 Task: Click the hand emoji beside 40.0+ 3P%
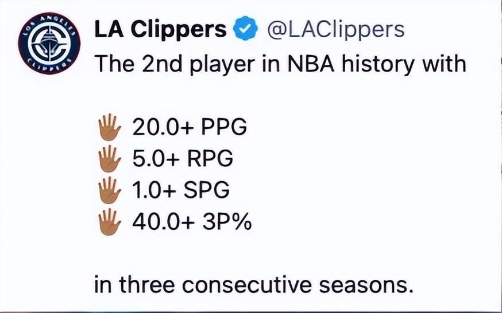[110, 222]
